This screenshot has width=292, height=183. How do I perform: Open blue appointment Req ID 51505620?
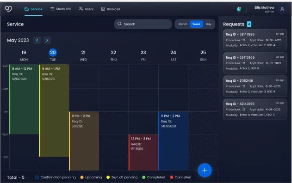click(173, 141)
